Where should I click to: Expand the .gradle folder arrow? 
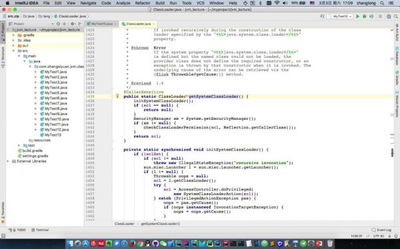tap(13, 35)
